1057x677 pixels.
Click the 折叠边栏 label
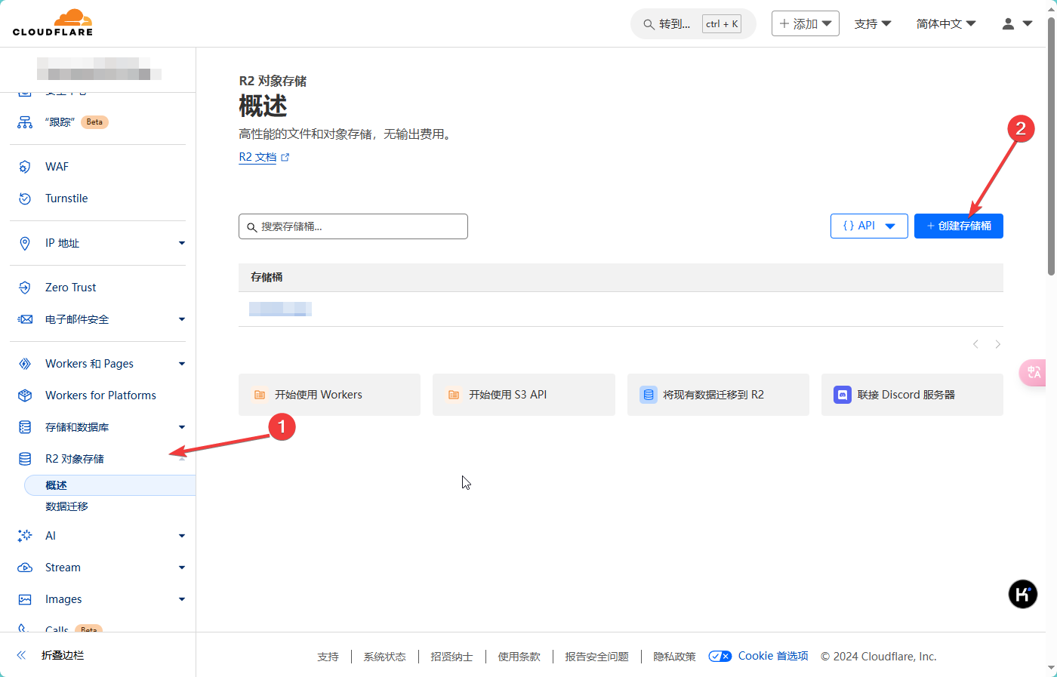(x=63, y=655)
